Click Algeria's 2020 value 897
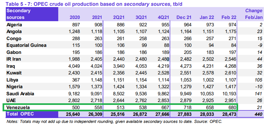The width and height of the screenshot is (269, 128). click(76, 25)
